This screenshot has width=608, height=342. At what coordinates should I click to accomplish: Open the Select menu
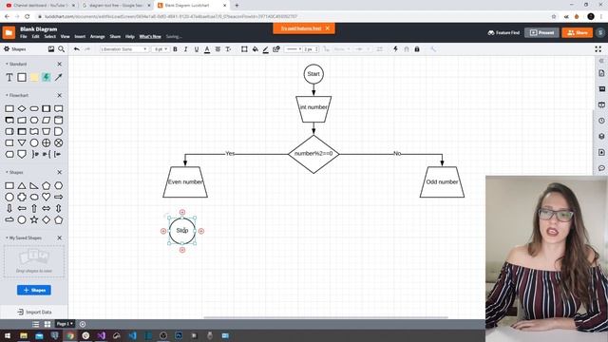pyautogui.click(x=49, y=36)
